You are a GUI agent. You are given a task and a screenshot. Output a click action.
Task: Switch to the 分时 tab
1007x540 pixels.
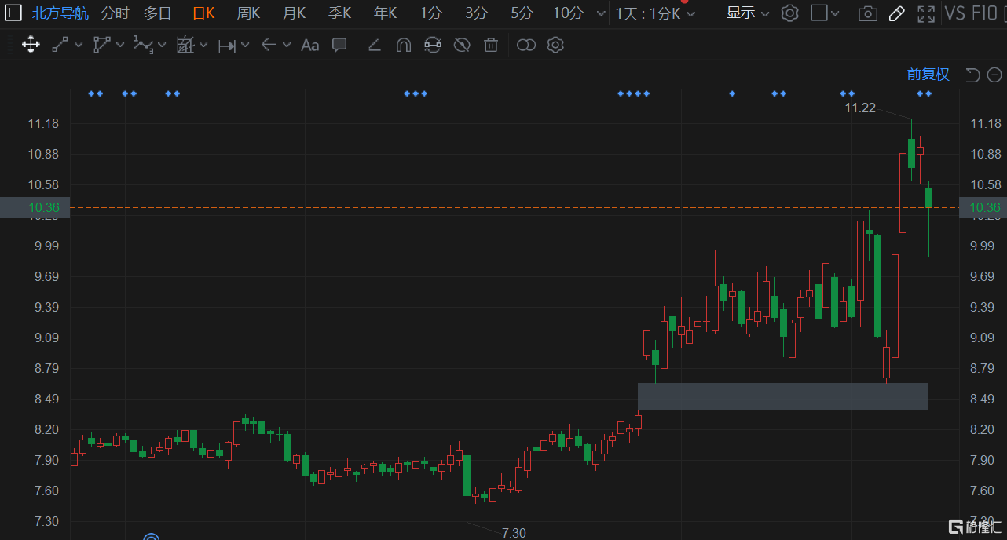click(x=115, y=13)
